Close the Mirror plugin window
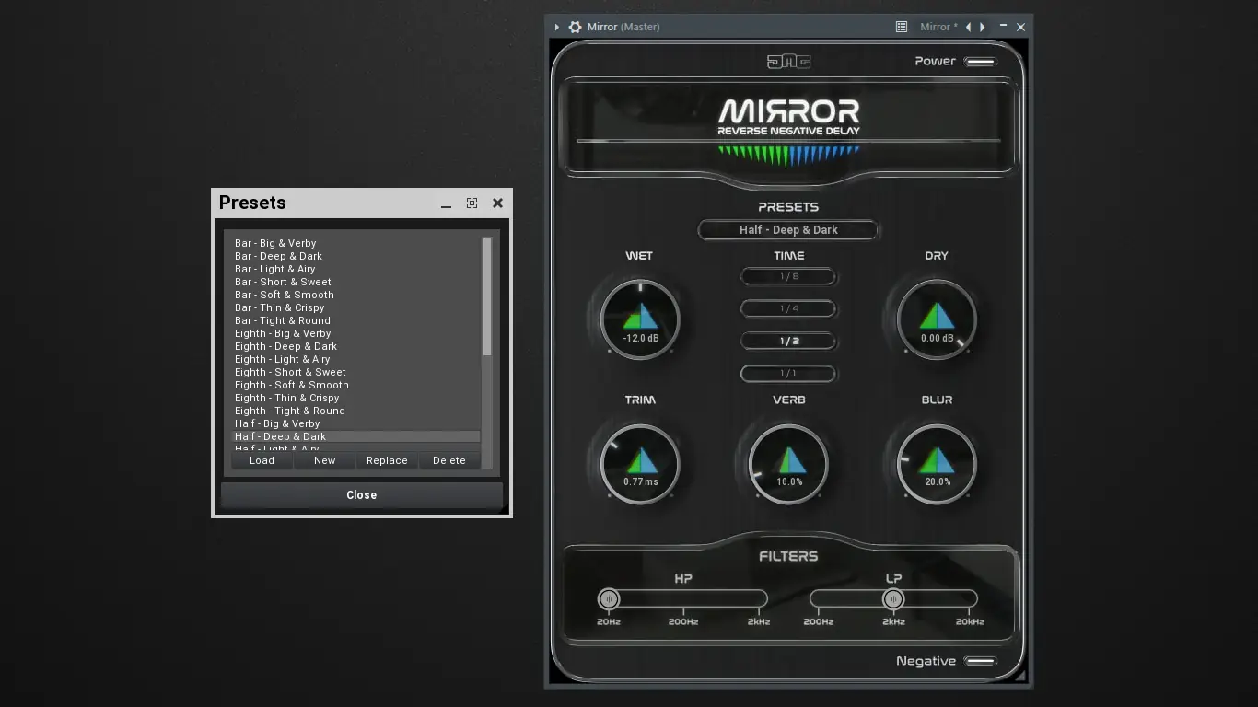Viewport: 1258px width, 707px height. (1020, 28)
